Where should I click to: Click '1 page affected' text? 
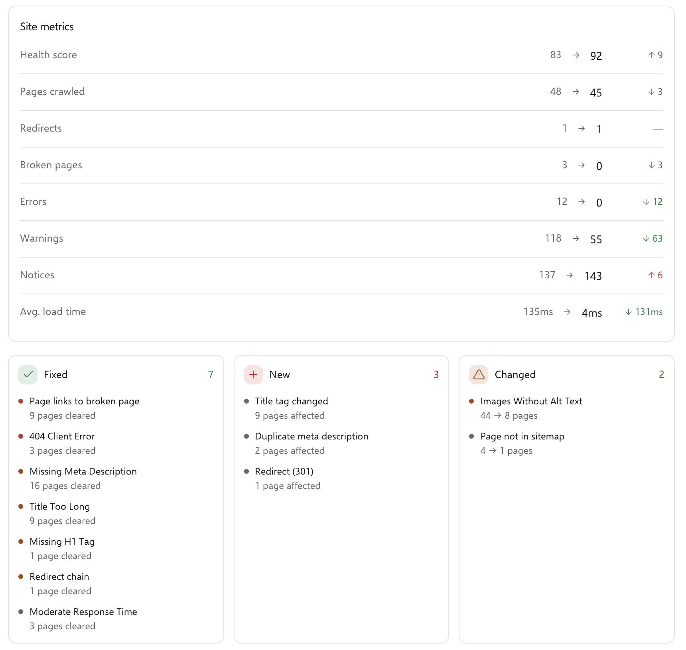tap(288, 486)
